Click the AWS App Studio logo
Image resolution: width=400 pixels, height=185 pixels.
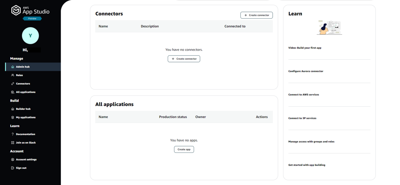click(x=30, y=10)
